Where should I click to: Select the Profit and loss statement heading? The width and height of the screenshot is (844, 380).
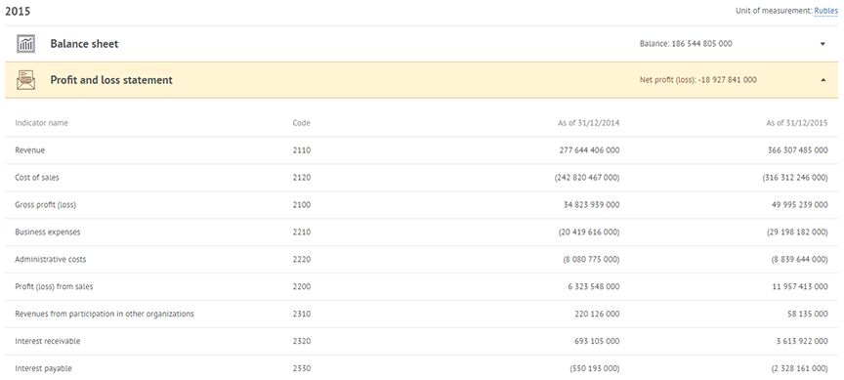point(111,80)
